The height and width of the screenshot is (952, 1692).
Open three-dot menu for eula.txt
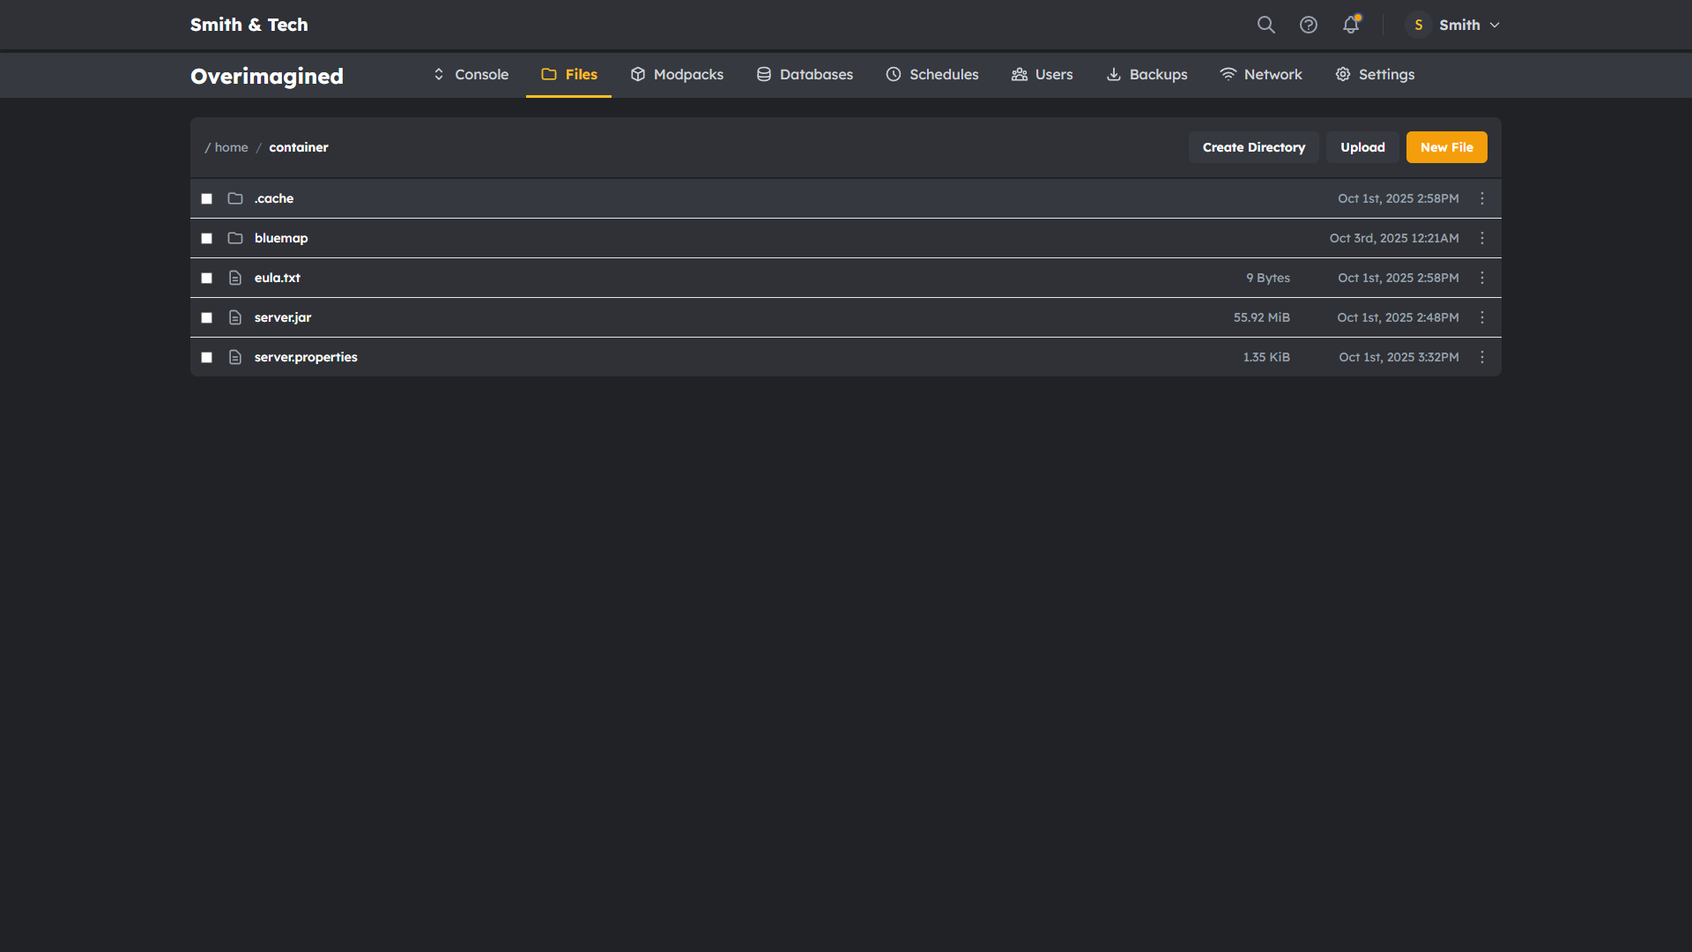(1482, 278)
